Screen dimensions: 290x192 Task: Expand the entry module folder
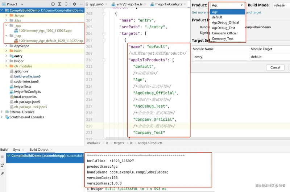[6, 56]
